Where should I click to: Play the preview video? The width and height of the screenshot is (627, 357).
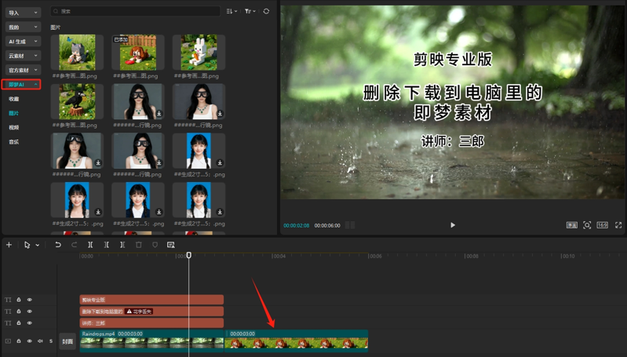coord(453,225)
